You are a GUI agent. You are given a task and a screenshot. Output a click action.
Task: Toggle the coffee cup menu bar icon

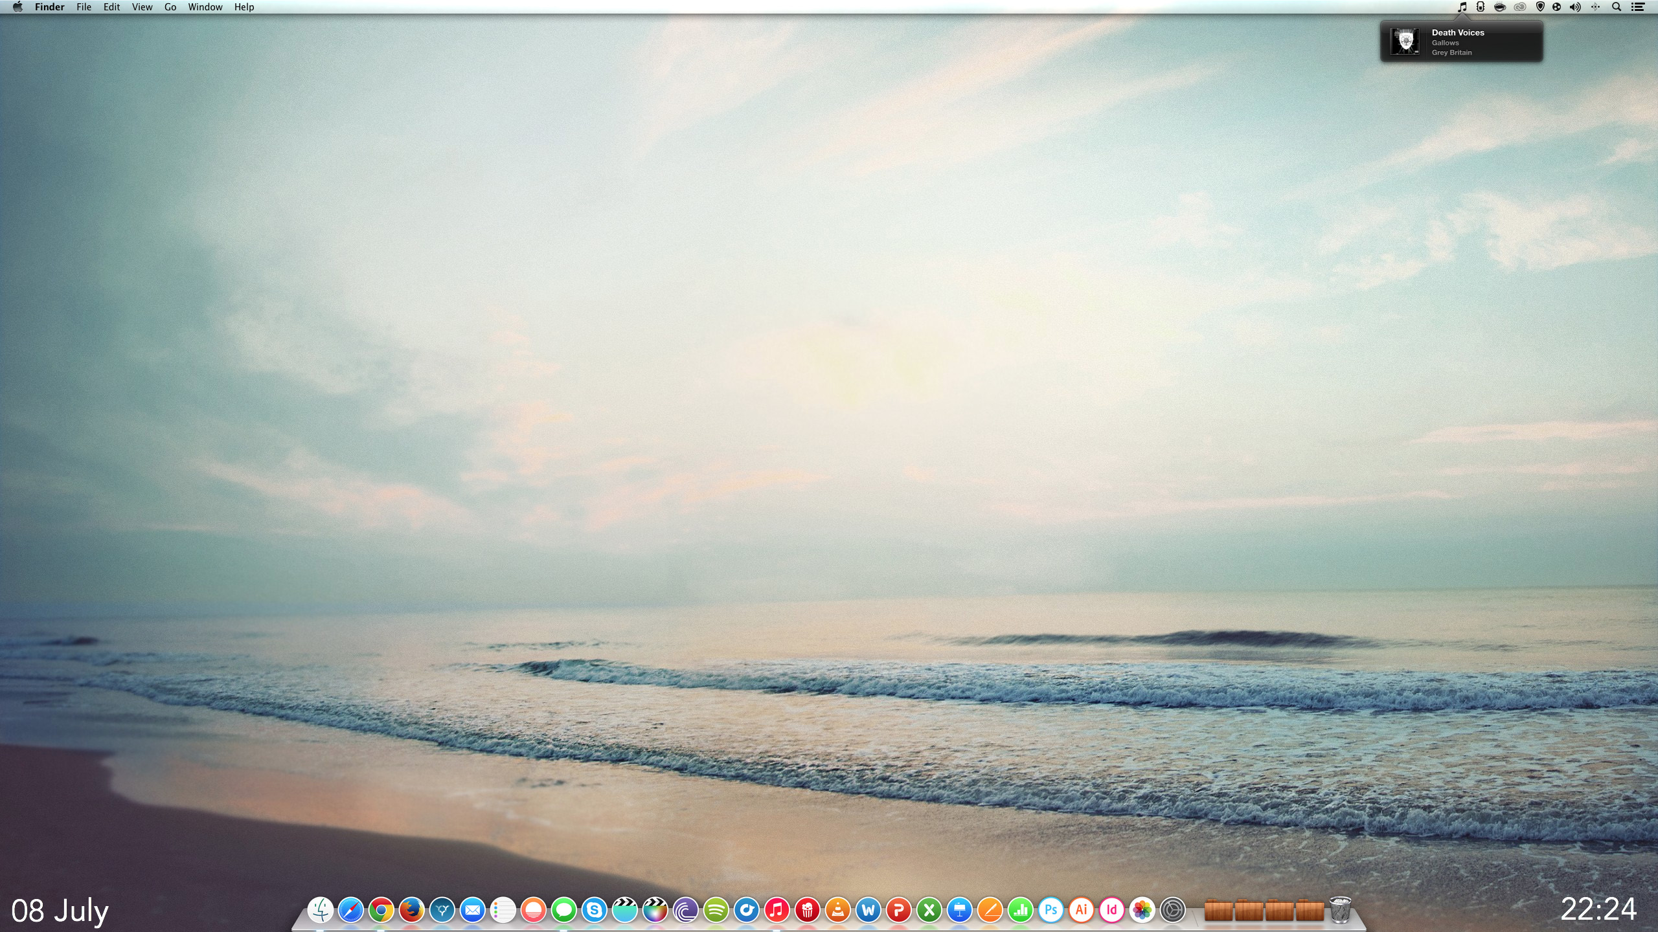point(1500,7)
